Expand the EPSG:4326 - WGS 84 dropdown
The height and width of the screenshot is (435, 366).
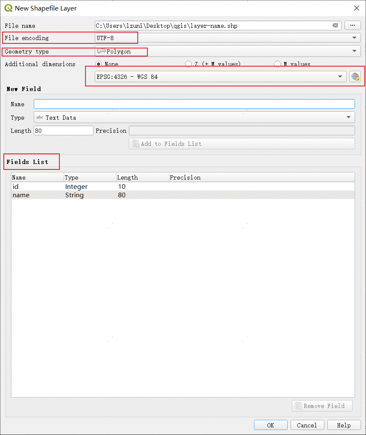[x=219, y=77]
